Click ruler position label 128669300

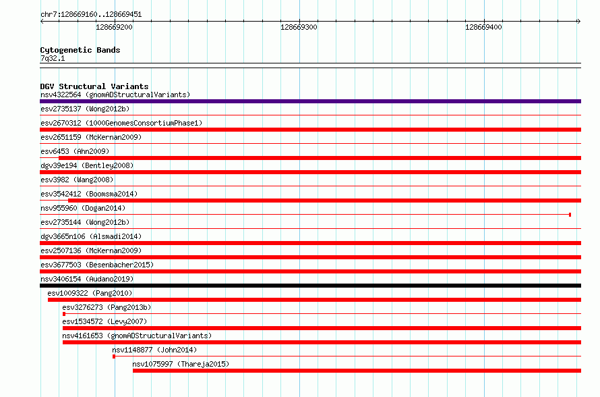(299, 27)
